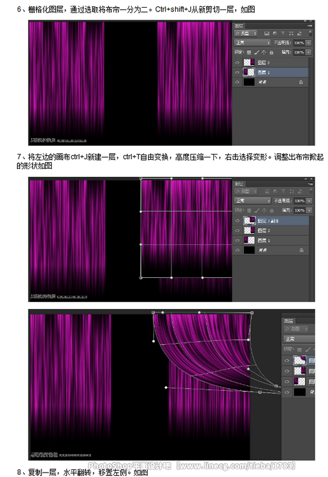Select 图层 1 layer name in step 6 panel
This screenshot has width=328, height=477.
pyautogui.click(x=264, y=73)
